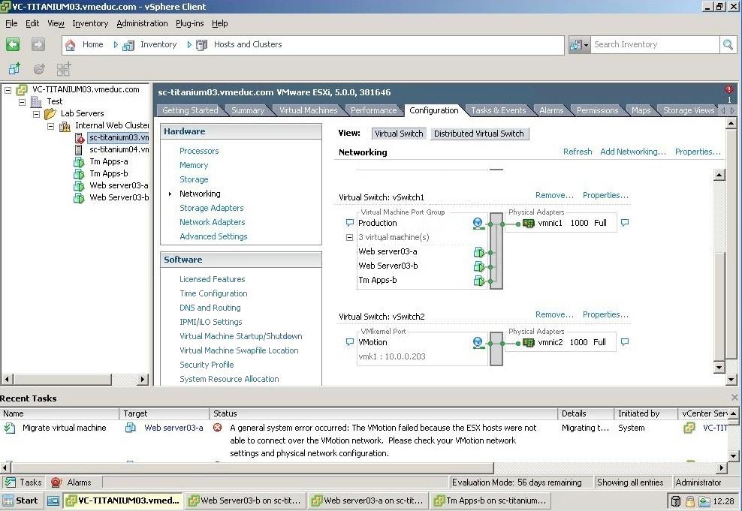Click the Production port group network icon
The image size is (742, 511).
(x=478, y=223)
